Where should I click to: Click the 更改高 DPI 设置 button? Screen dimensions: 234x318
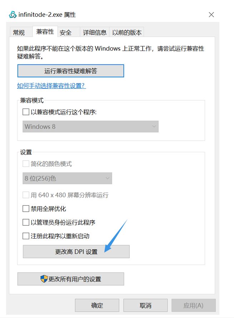(x=76, y=252)
